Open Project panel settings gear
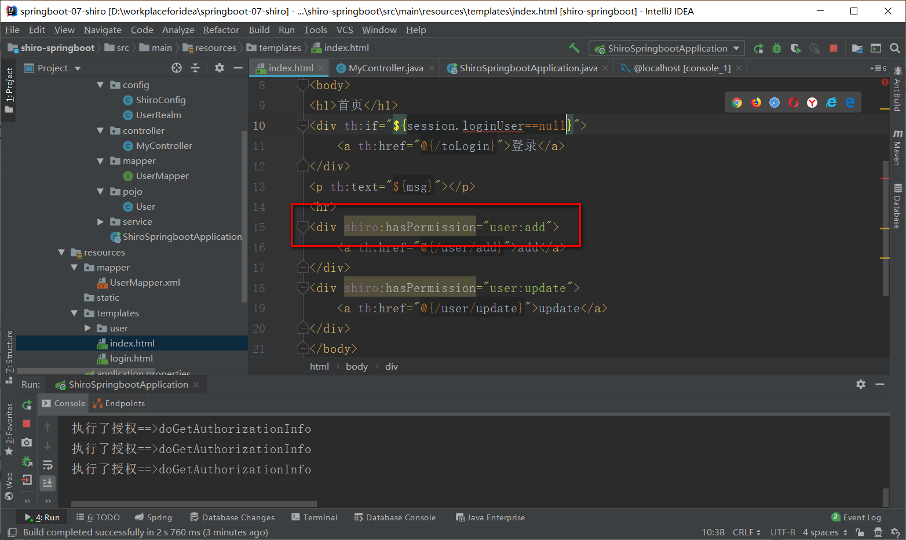906x540 pixels. pos(220,68)
